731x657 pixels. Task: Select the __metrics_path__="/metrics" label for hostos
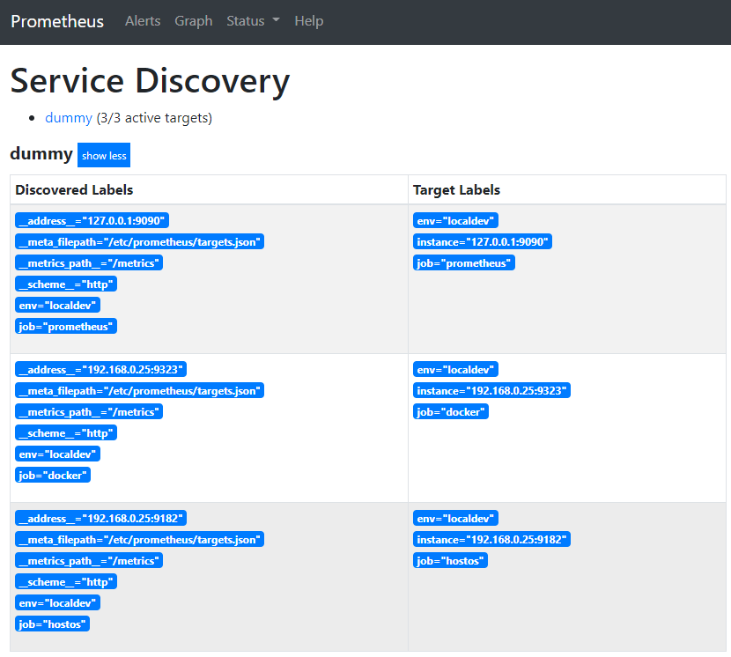tap(88, 560)
